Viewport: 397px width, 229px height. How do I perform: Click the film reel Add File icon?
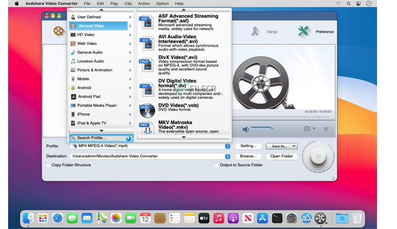coord(58,31)
